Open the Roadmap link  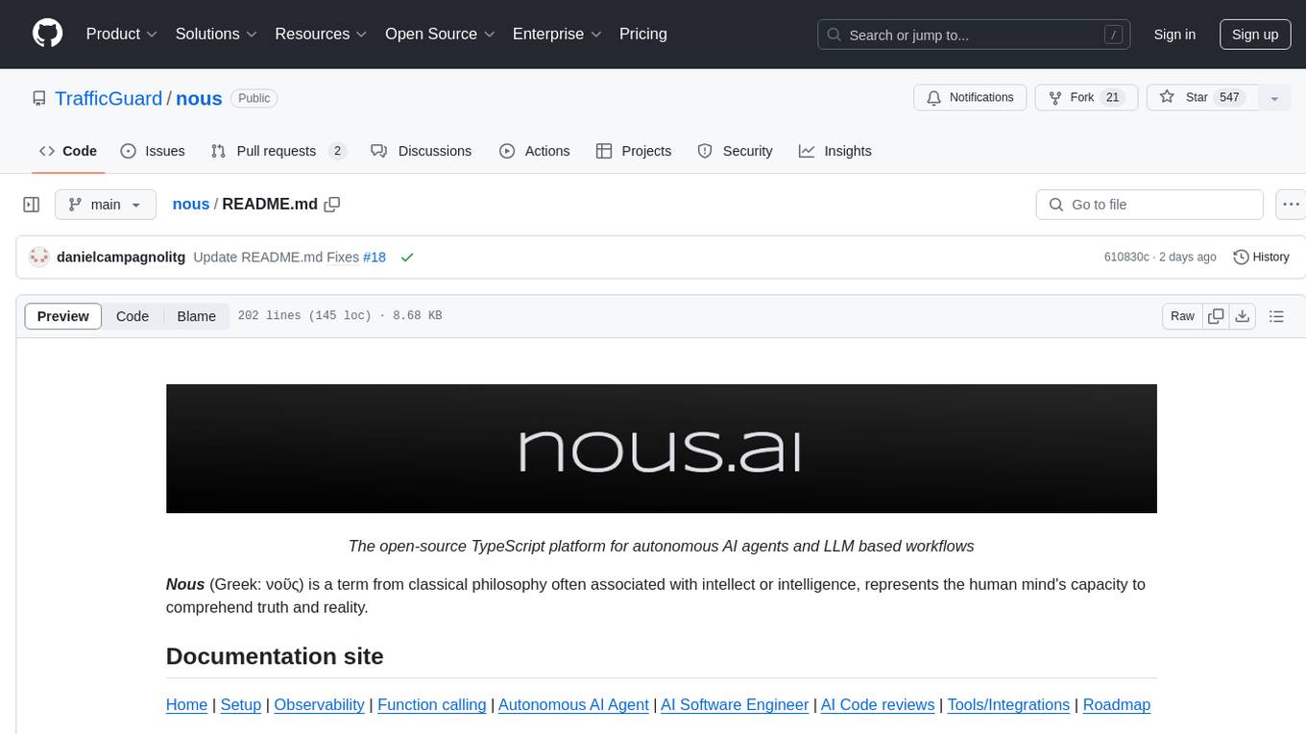(x=1117, y=704)
